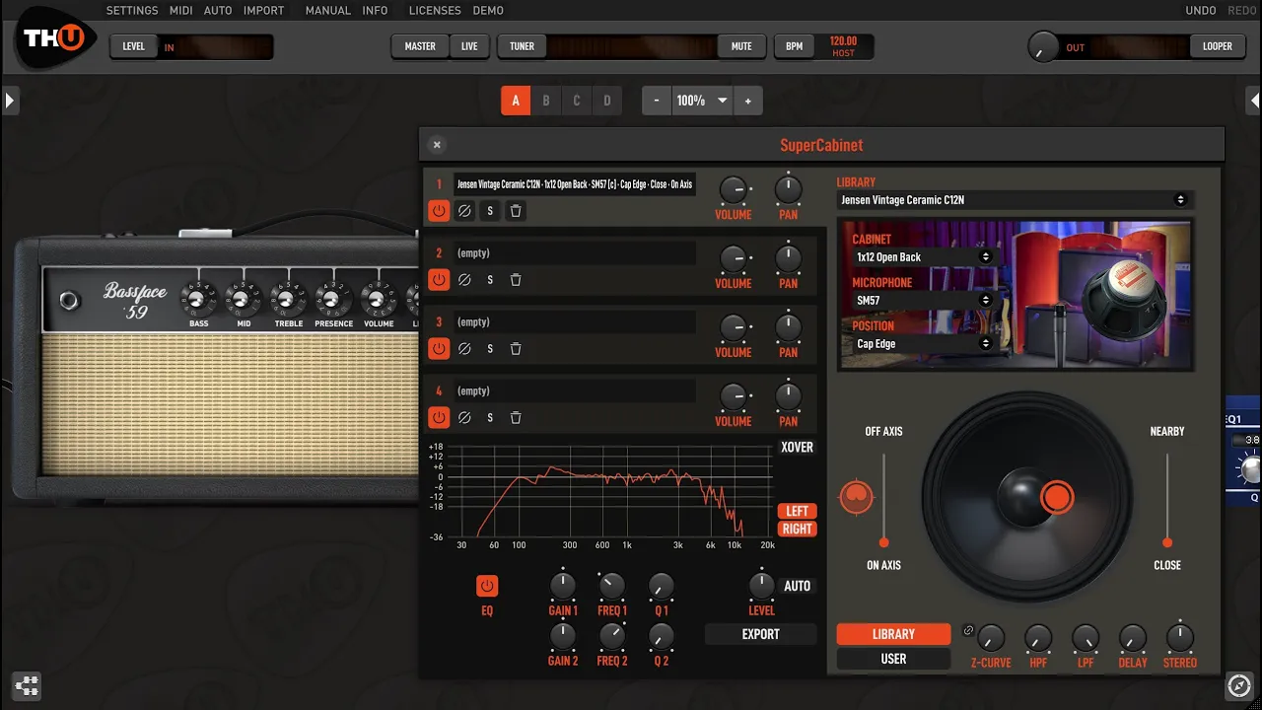Click the LOOPER button
Image resolution: width=1262 pixels, height=710 pixels.
click(1218, 46)
